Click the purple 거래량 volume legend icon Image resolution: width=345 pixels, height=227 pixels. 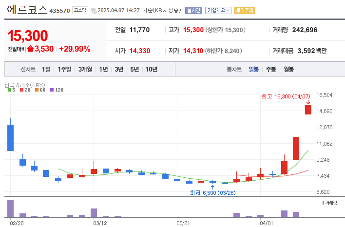(323, 202)
